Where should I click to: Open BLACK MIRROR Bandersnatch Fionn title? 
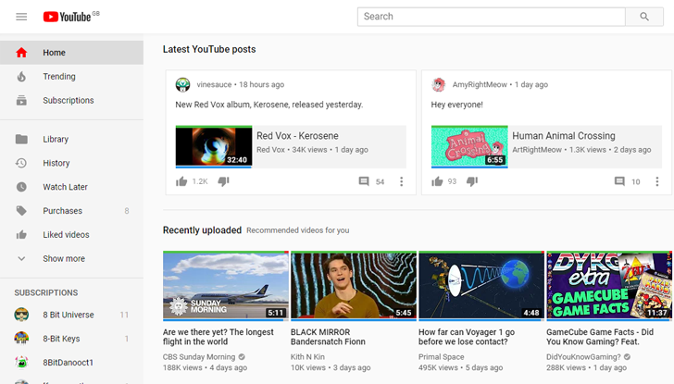pyautogui.click(x=328, y=337)
